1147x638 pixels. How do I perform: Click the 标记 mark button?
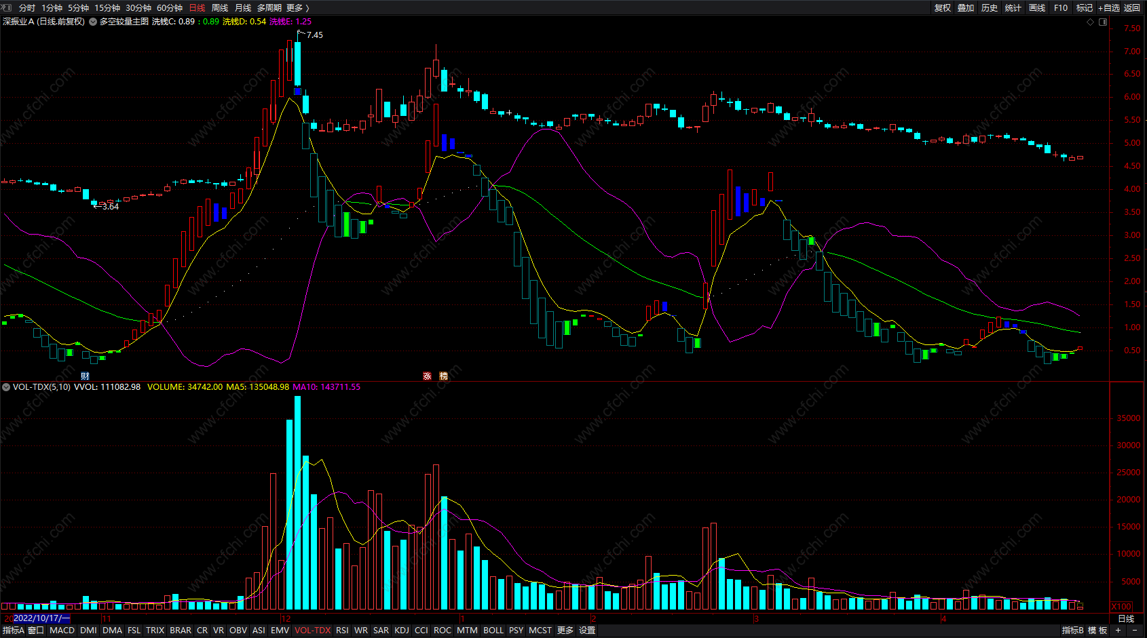tap(1085, 8)
